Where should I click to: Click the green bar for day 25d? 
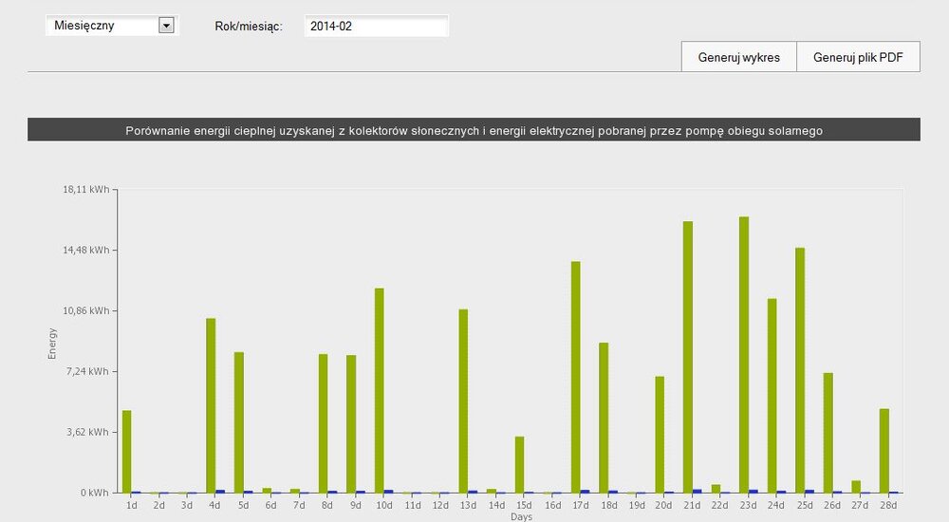pyautogui.click(x=800, y=369)
